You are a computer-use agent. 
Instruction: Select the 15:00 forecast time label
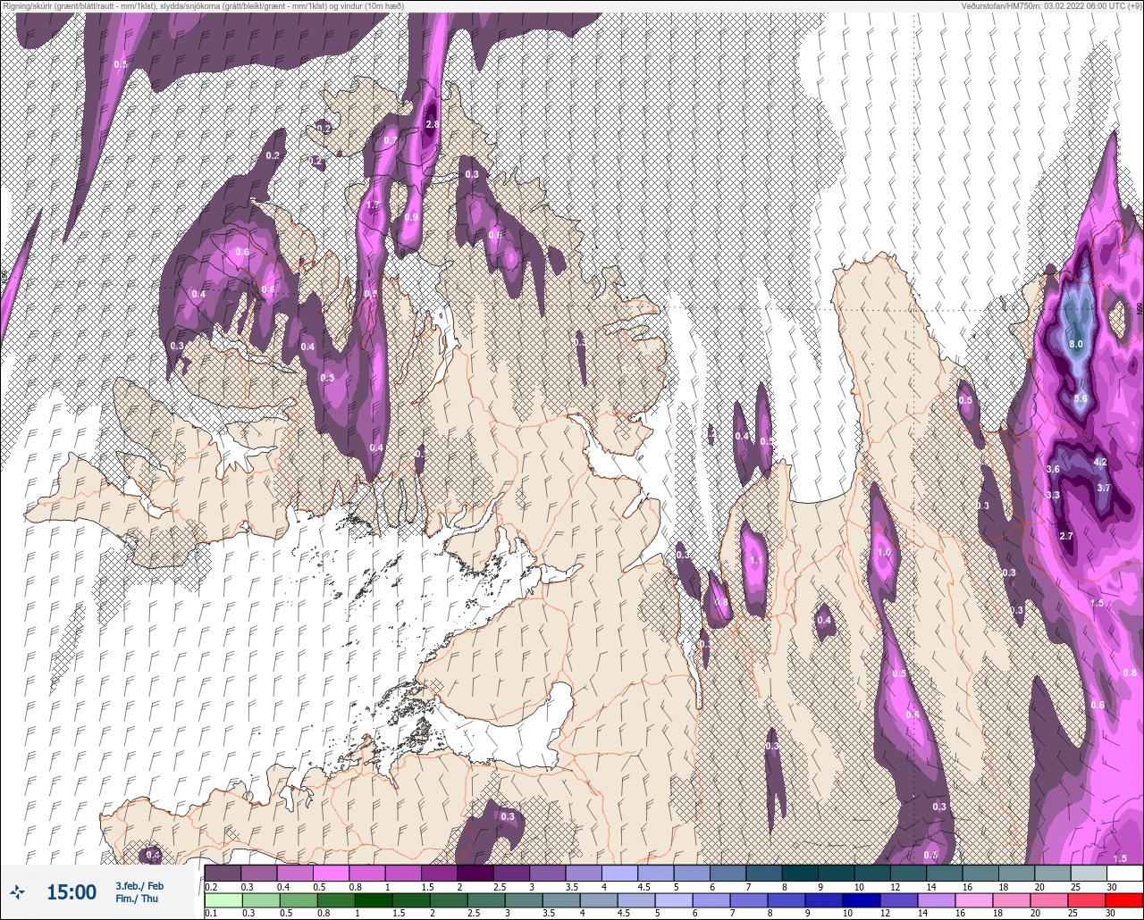(71, 891)
